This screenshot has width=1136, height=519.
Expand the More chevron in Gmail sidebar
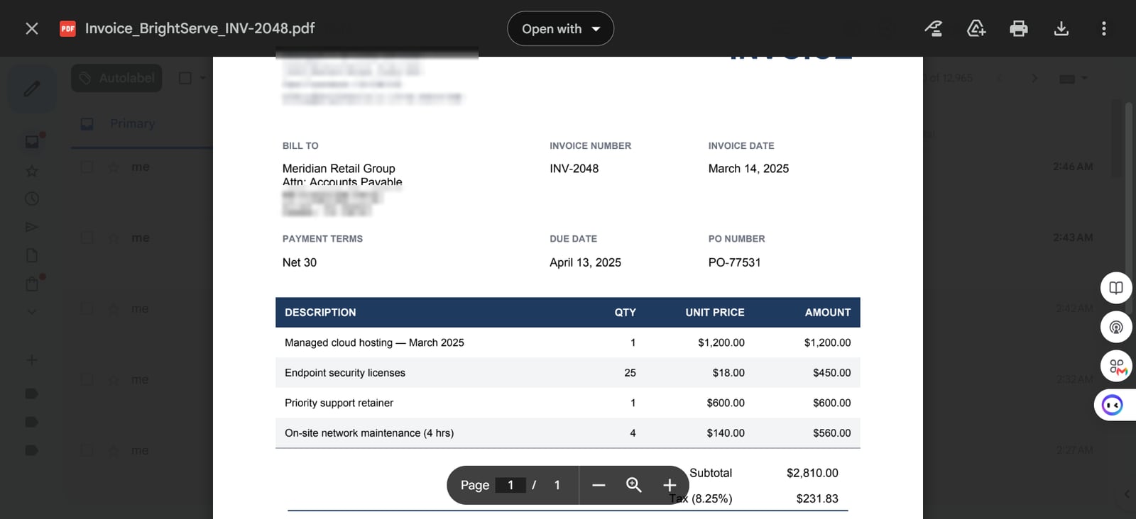point(32,311)
